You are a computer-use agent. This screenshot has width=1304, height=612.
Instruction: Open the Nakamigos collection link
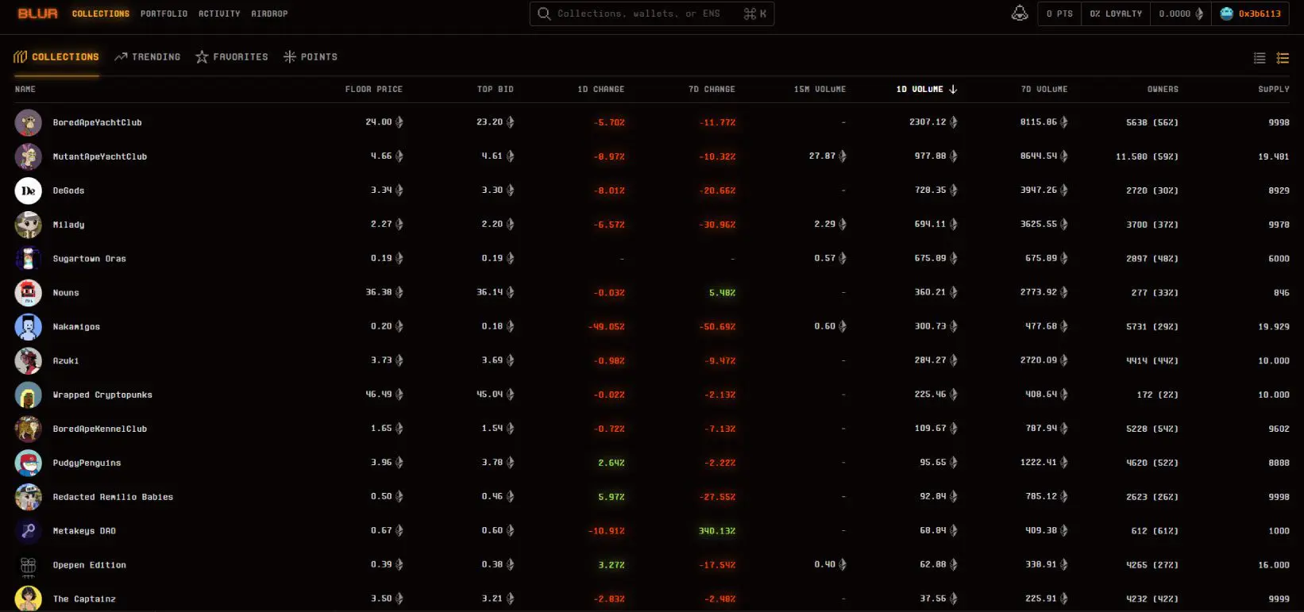[x=76, y=327]
